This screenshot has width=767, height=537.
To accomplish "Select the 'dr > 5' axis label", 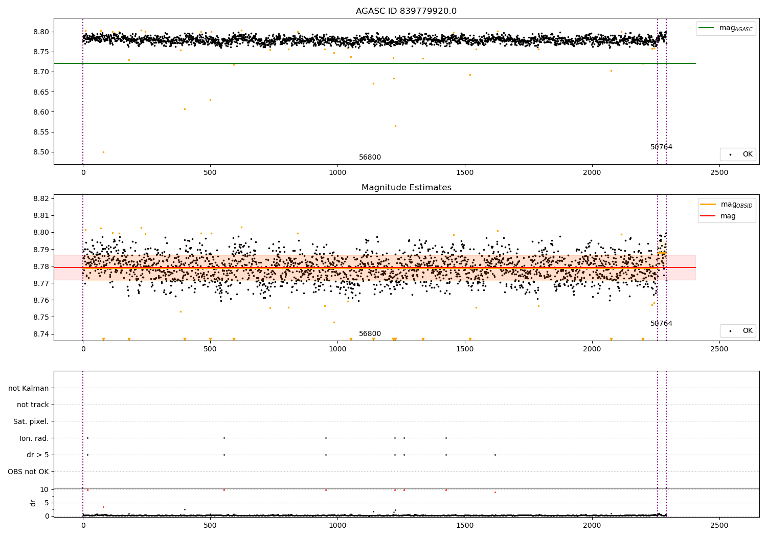I will [38, 455].
